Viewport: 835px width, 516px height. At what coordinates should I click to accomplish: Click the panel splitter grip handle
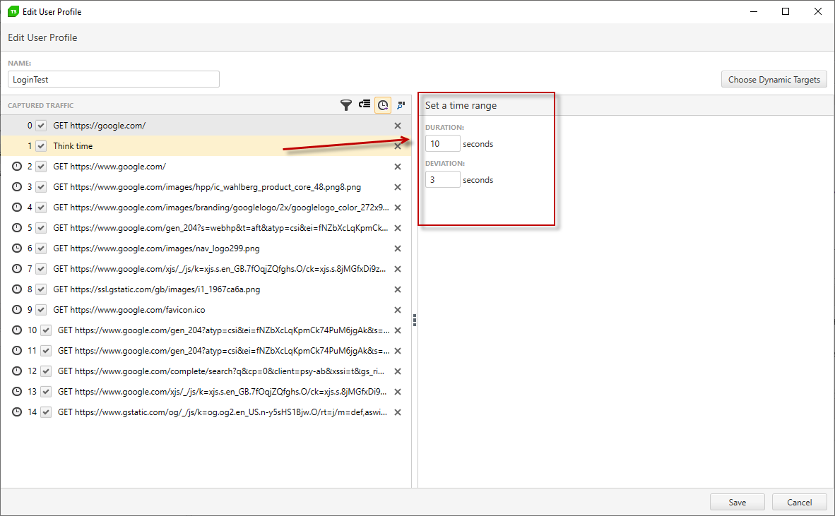click(415, 320)
